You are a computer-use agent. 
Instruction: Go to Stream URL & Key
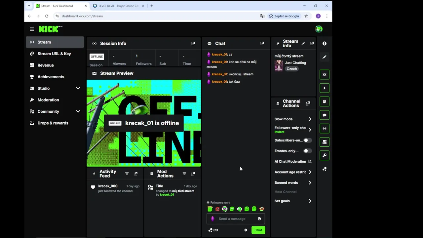click(x=55, y=54)
